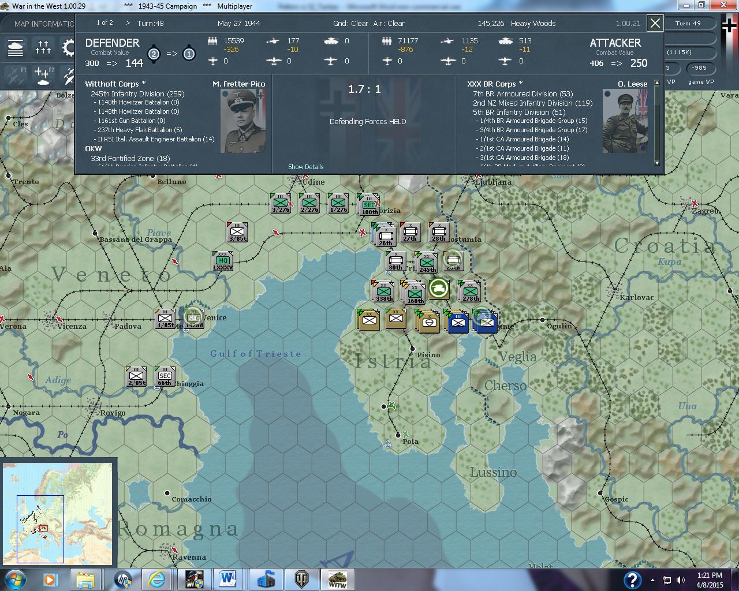
Task: Select the 28th brigade counter
Action: 439,232
